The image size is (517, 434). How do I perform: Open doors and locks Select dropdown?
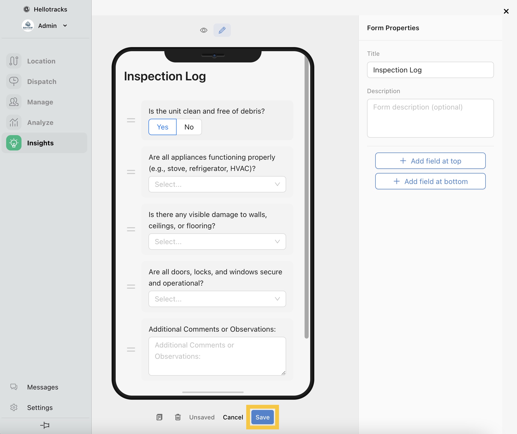tap(217, 299)
